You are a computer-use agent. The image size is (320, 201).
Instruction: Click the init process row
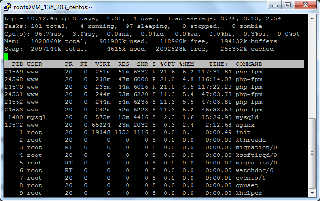click(x=142, y=132)
